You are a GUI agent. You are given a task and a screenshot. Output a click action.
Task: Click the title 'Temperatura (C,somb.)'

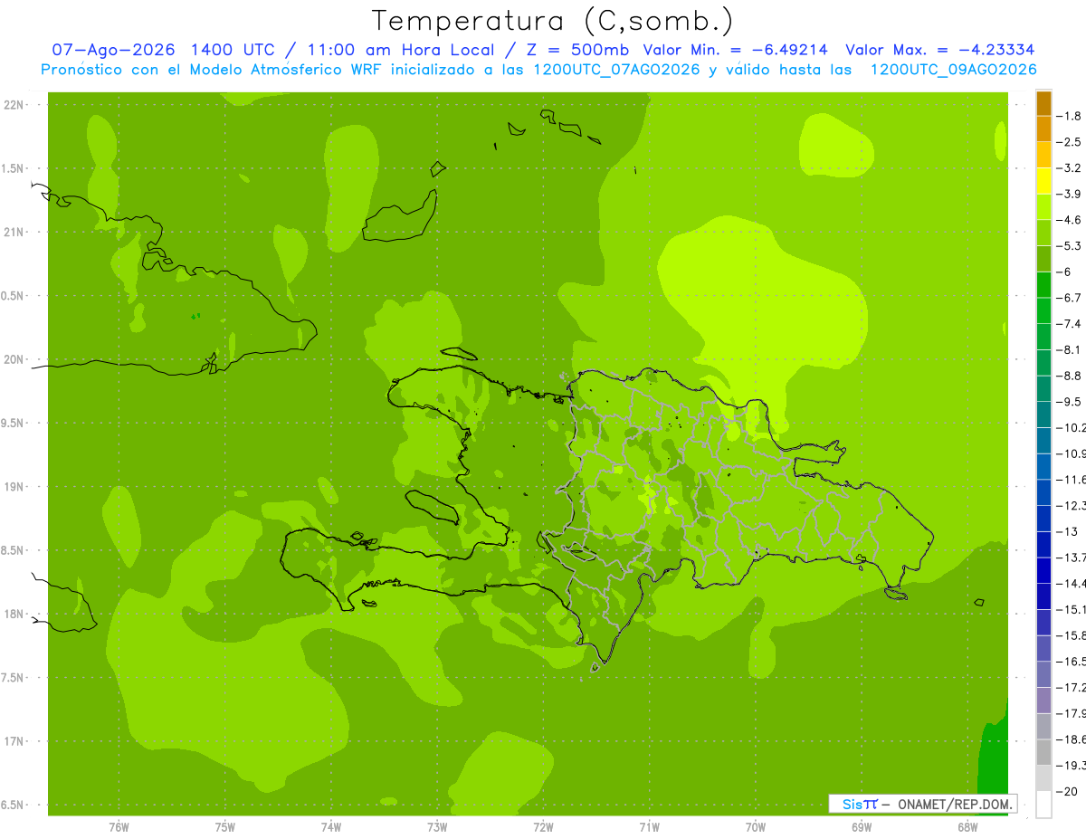click(x=553, y=21)
